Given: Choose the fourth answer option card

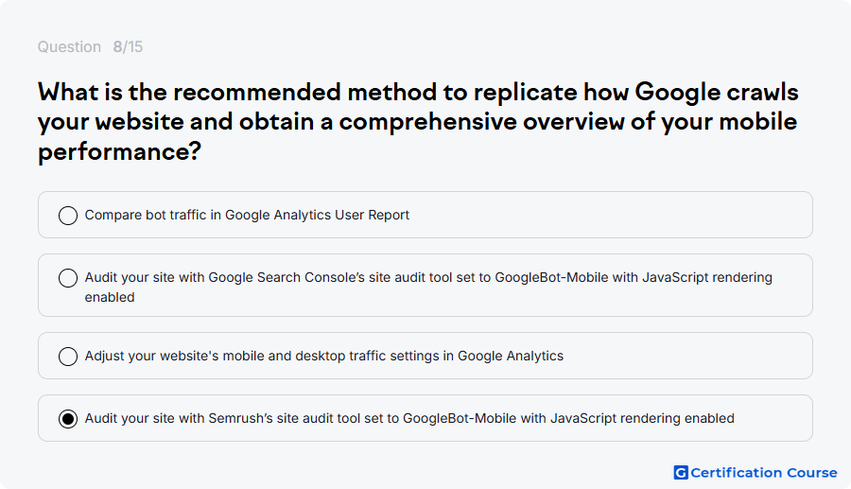Looking at the screenshot, I should 425,418.
